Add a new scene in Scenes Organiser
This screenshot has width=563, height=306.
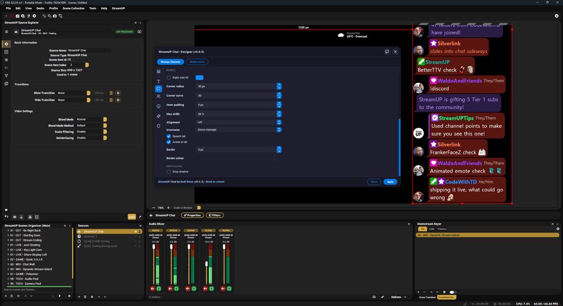6,296
